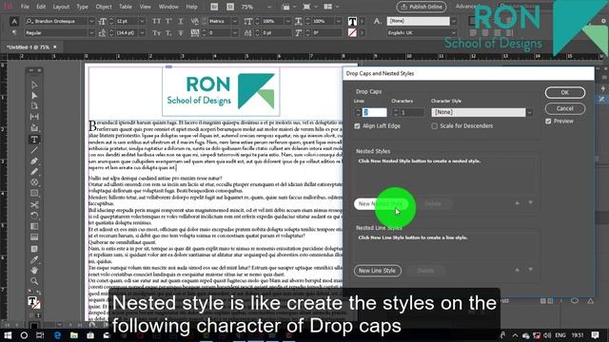Click the stroke None swatch in control bar

(x=352, y=33)
